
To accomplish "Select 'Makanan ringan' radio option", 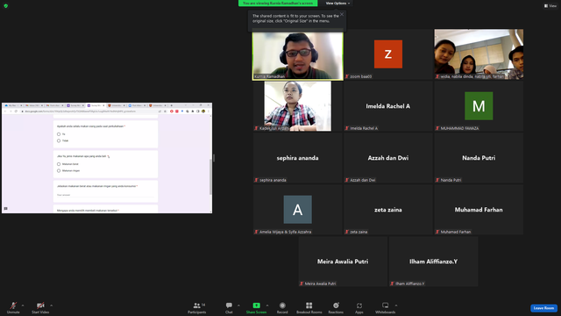I will point(59,171).
